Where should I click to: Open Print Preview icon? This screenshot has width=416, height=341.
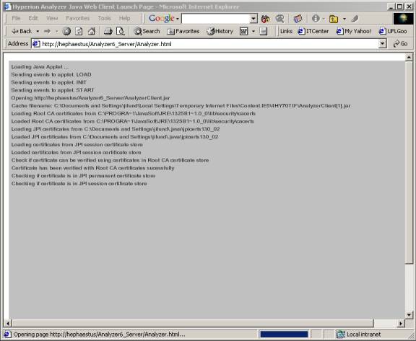pyautogui.click(x=121, y=31)
